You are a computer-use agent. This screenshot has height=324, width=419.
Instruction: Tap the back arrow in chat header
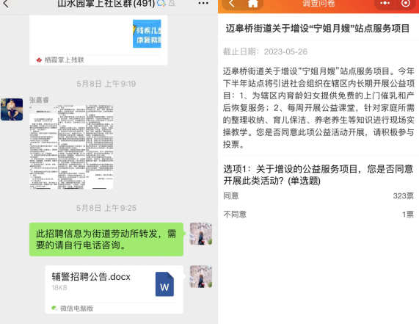(x=6, y=4)
